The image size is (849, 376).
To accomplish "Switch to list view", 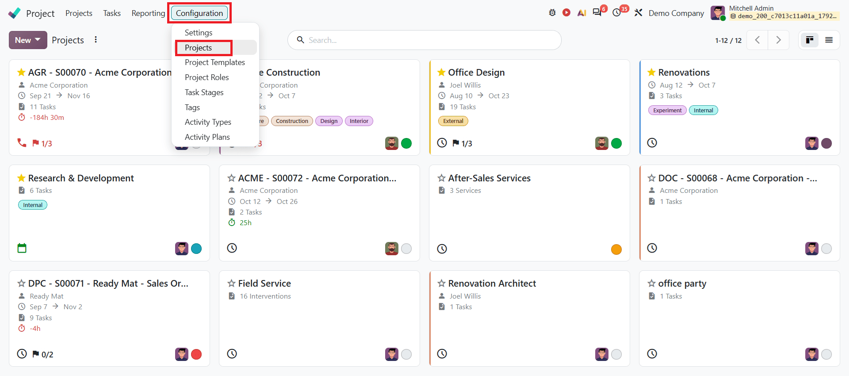I will pos(829,40).
